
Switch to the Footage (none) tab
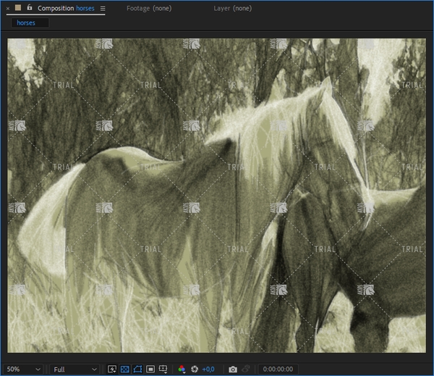pos(149,8)
